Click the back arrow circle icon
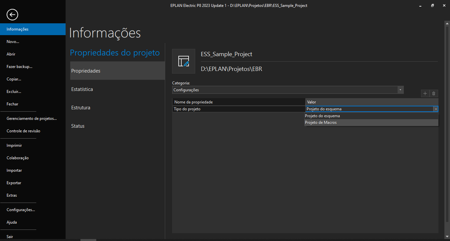Image resolution: width=450 pixels, height=241 pixels. tap(12, 14)
